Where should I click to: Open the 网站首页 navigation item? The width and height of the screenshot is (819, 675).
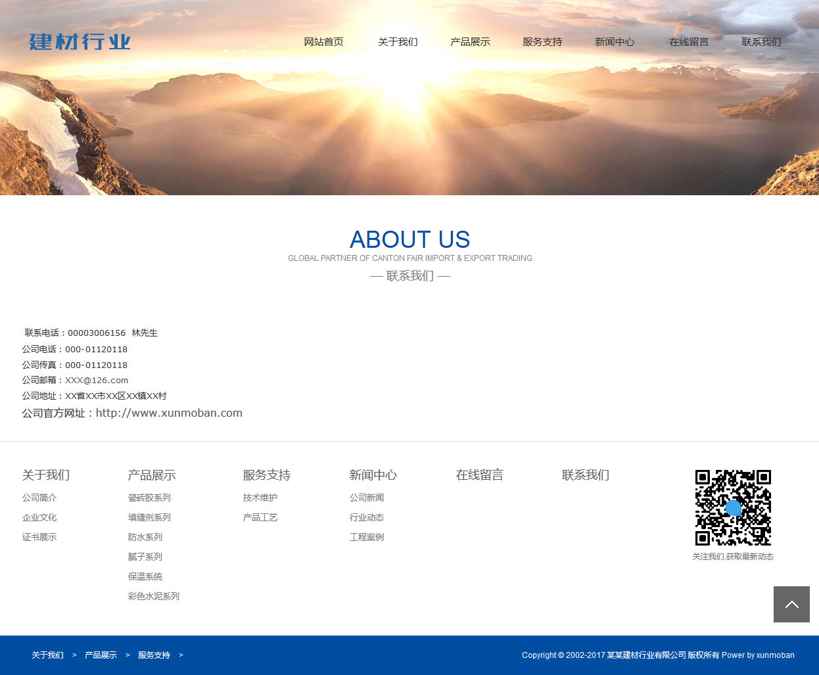(x=323, y=42)
